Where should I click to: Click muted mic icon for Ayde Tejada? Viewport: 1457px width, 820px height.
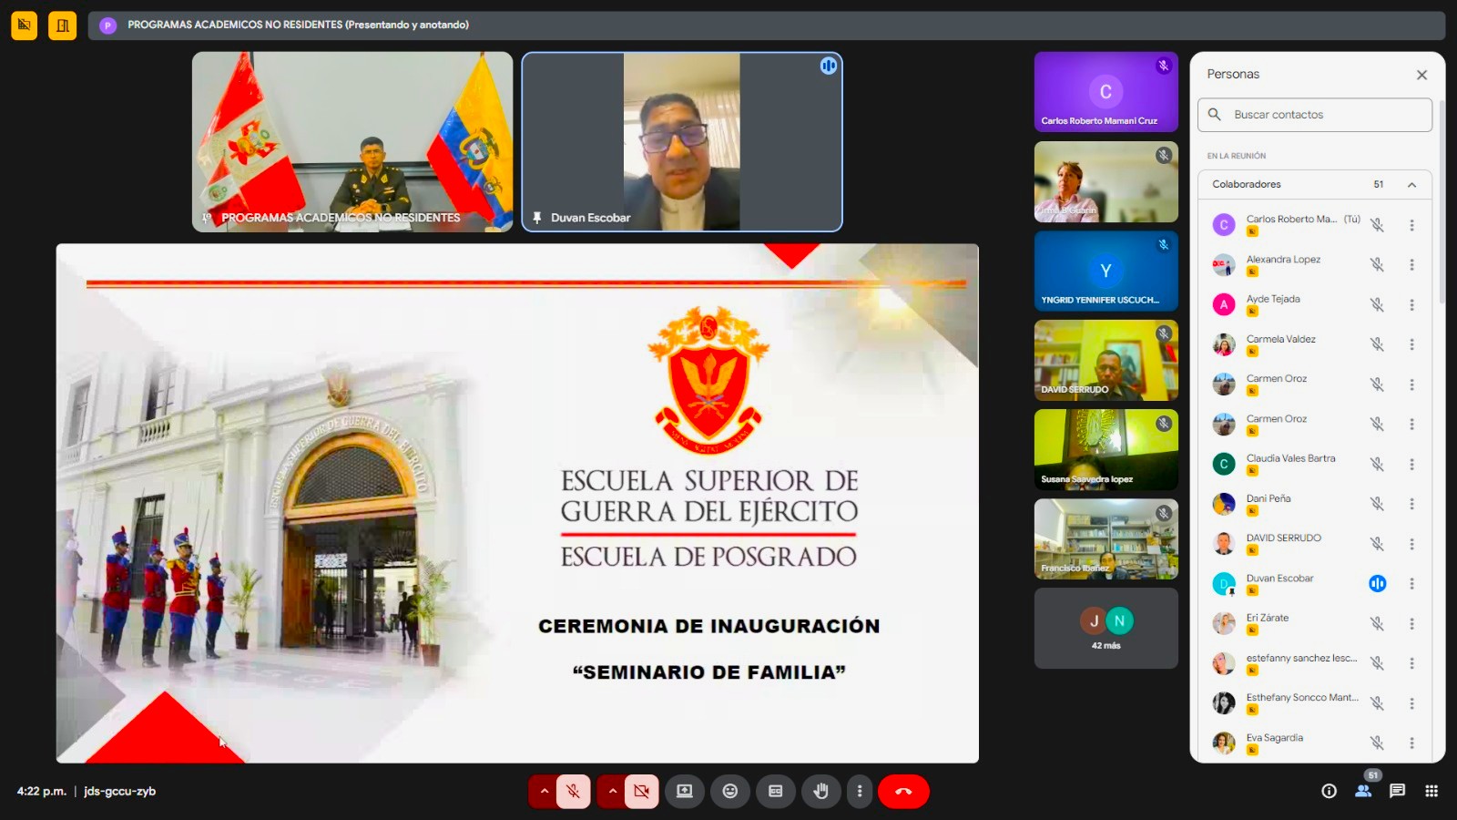click(1377, 304)
